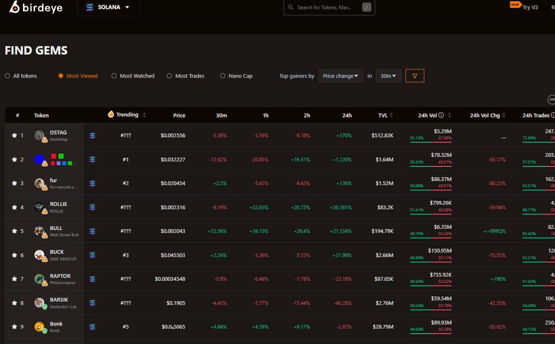Select the Most Trades radio option
555x344 pixels.
[185, 76]
